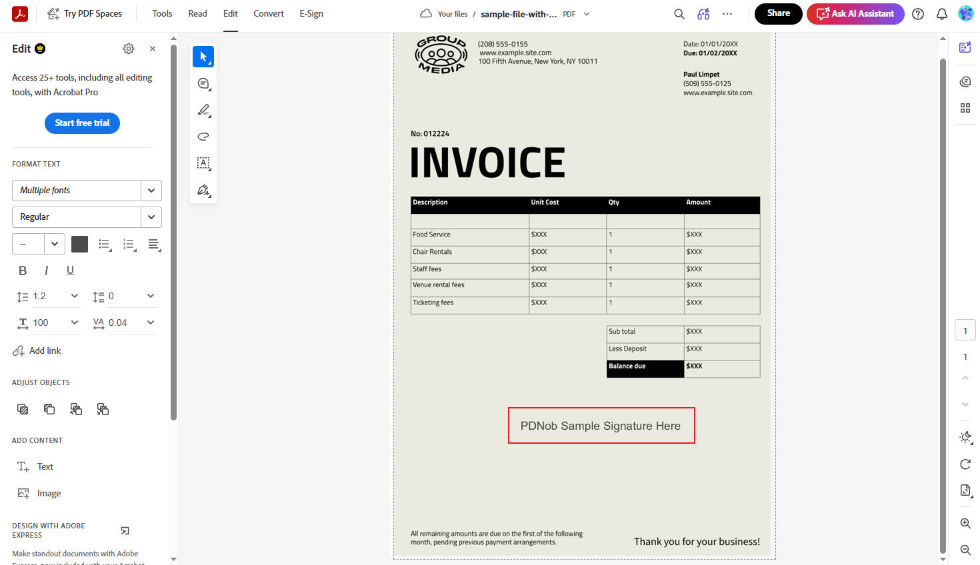Image resolution: width=980 pixels, height=565 pixels.
Task: Toggle bold formatting
Action: tap(23, 271)
